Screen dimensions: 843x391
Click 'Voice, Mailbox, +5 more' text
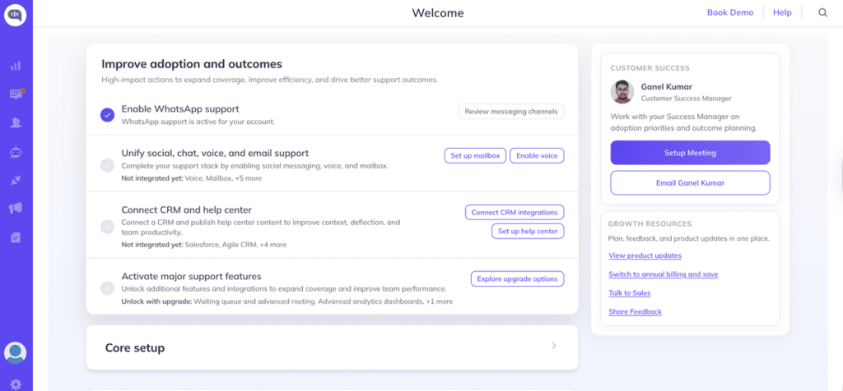point(223,178)
